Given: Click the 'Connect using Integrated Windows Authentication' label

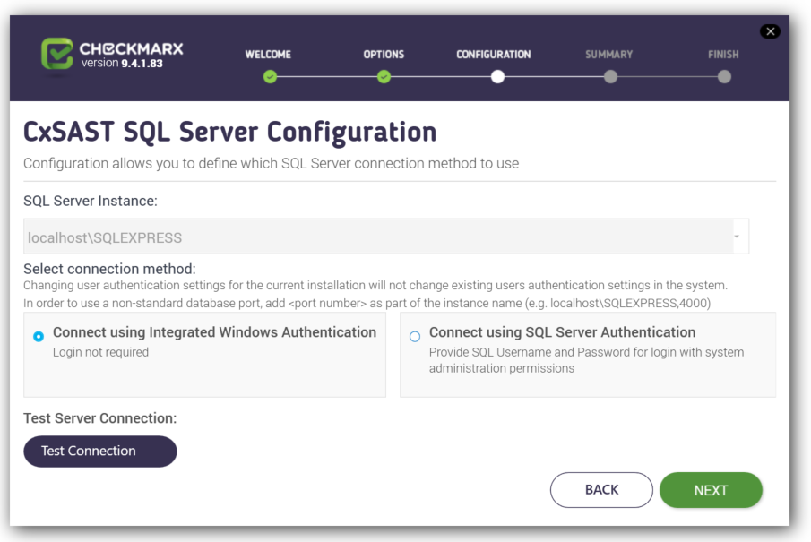Looking at the screenshot, I should click(x=215, y=332).
